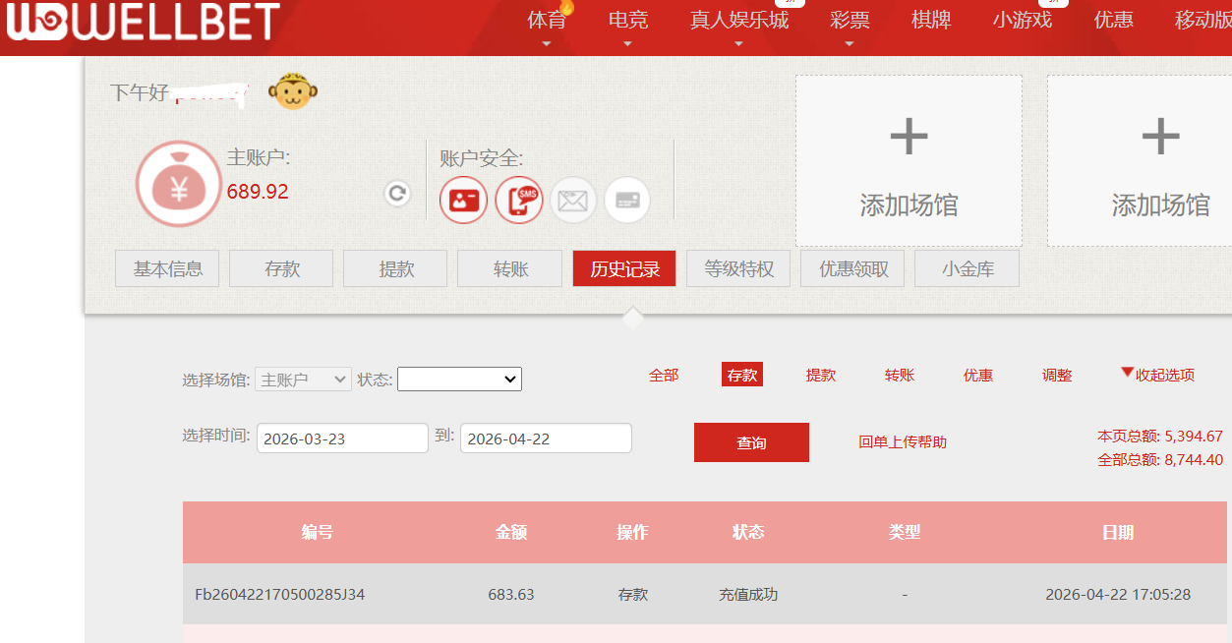Click the 操作 column header
The width and height of the screenshot is (1232, 643).
pos(632,532)
